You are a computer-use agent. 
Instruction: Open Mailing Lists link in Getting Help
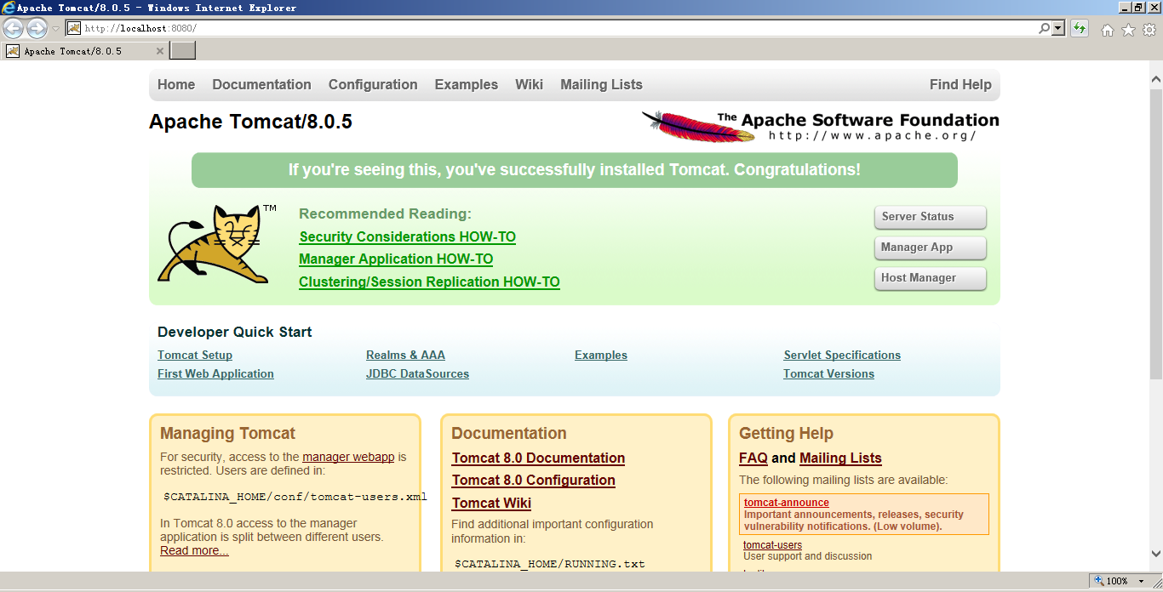tap(840, 458)
